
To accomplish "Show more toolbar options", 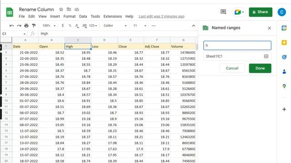I will point(153,26).
